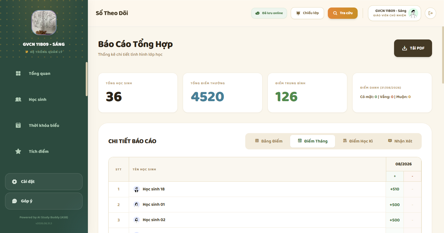Screen dimensions: 444x233
Task: Click the +510 score of Học sinh 18
Action: click(395, 189)
